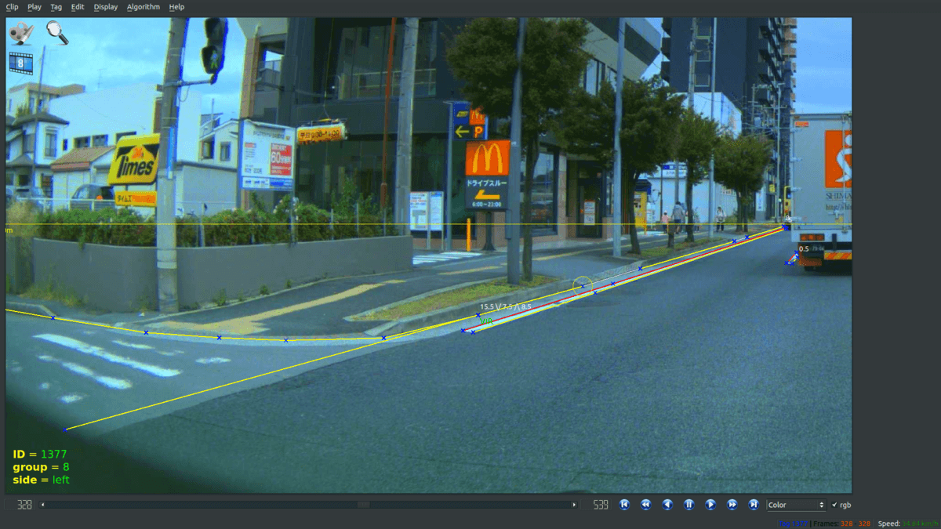The image size is (941, 529).
Task: Open the Play menu
Action: click(x=35, y=6)
